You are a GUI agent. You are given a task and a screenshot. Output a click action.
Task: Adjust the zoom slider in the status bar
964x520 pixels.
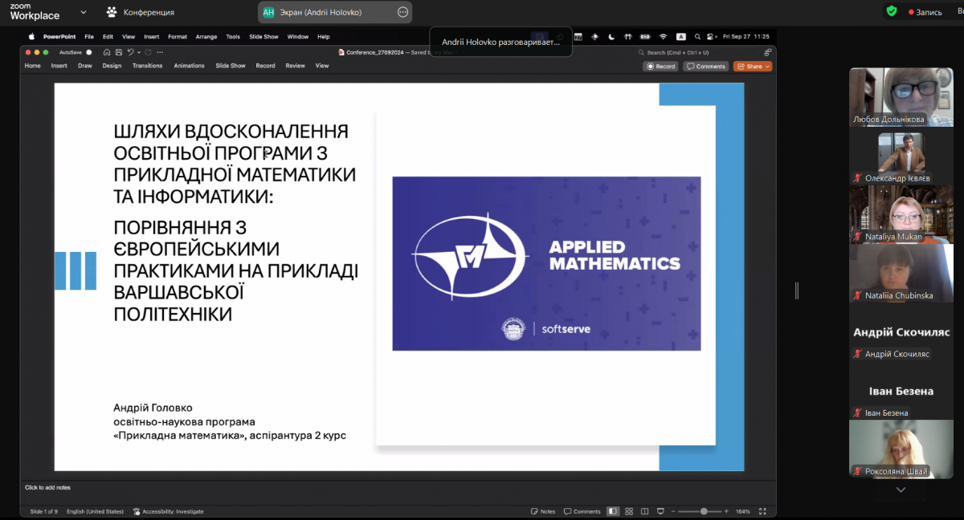coord(705,510)
